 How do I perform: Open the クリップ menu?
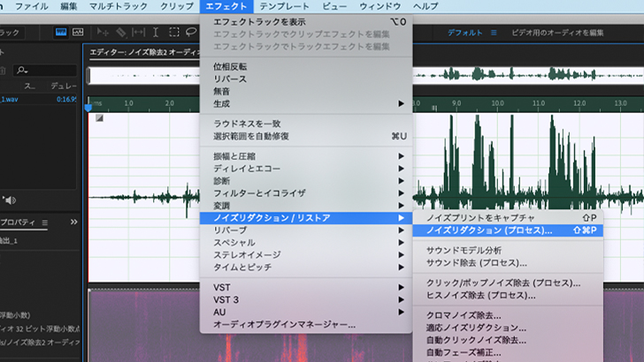point(177,6)
